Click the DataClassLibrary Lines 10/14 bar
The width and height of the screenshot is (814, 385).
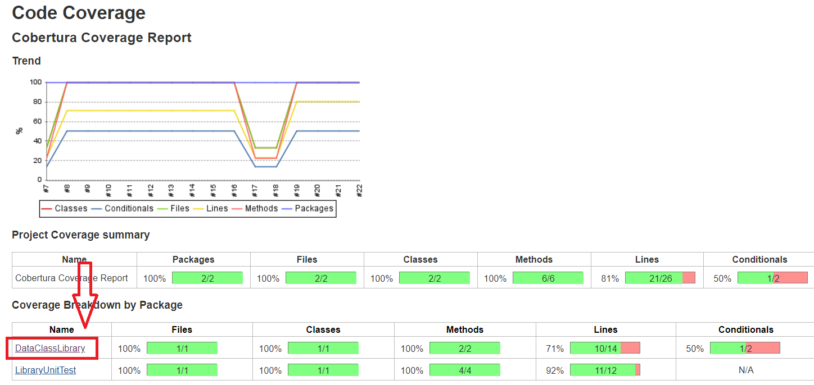(x=605, y=349)
